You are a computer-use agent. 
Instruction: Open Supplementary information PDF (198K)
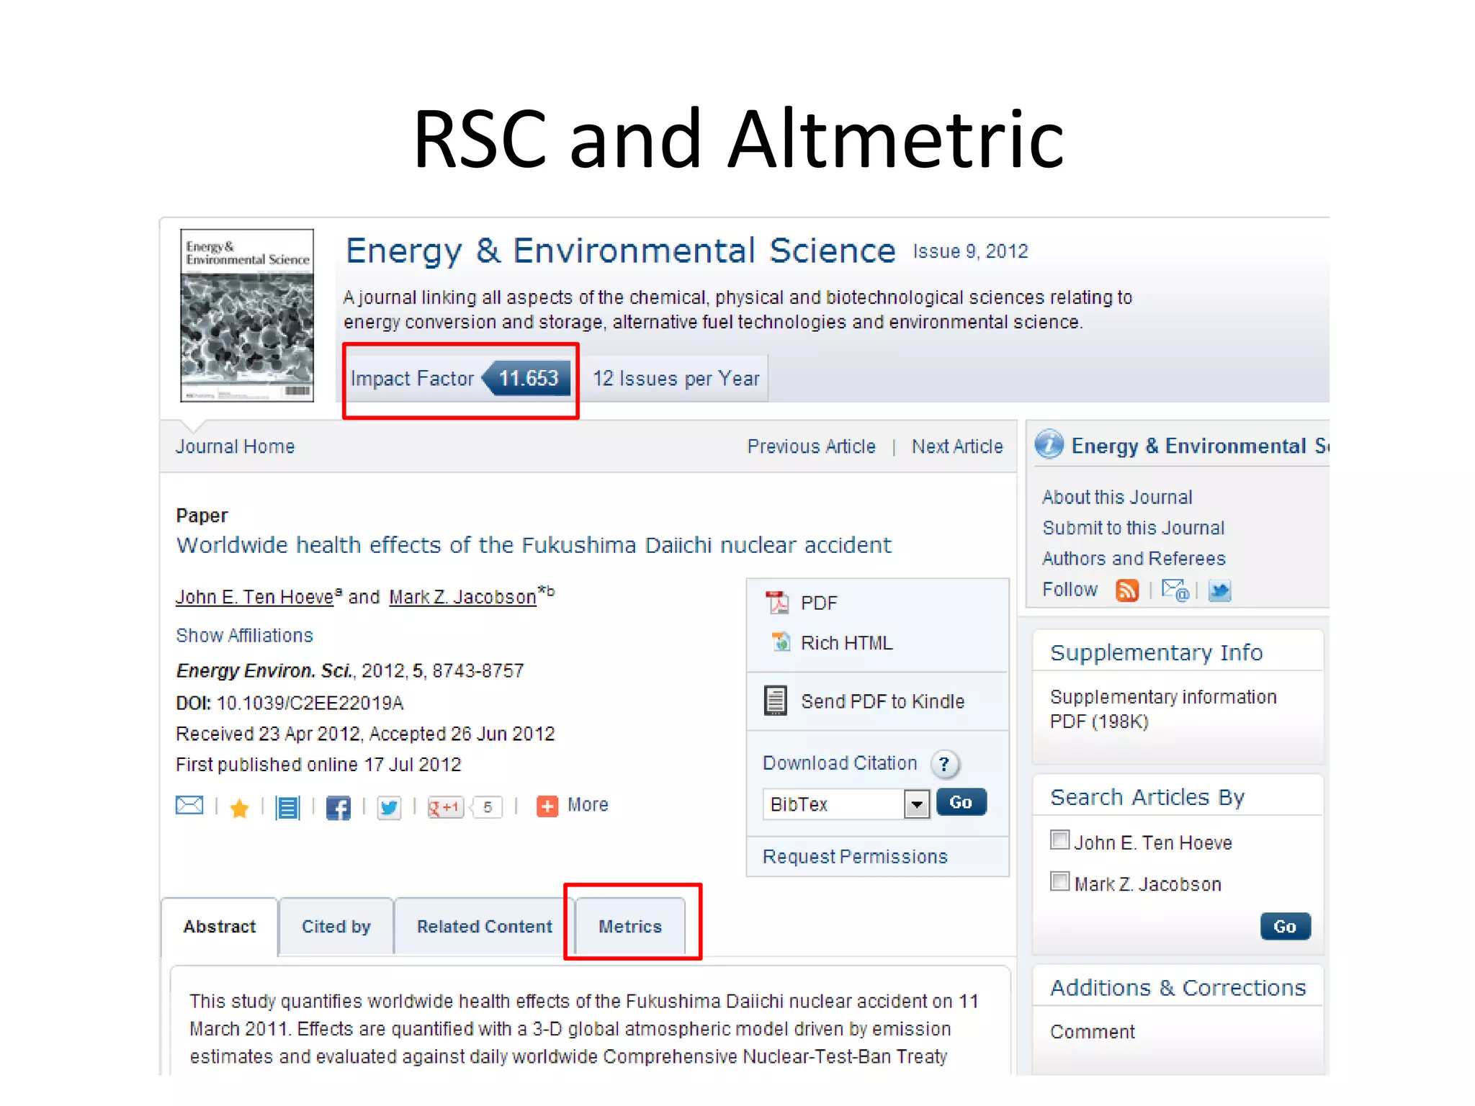pyautogui.click(x=1163, y=709)
